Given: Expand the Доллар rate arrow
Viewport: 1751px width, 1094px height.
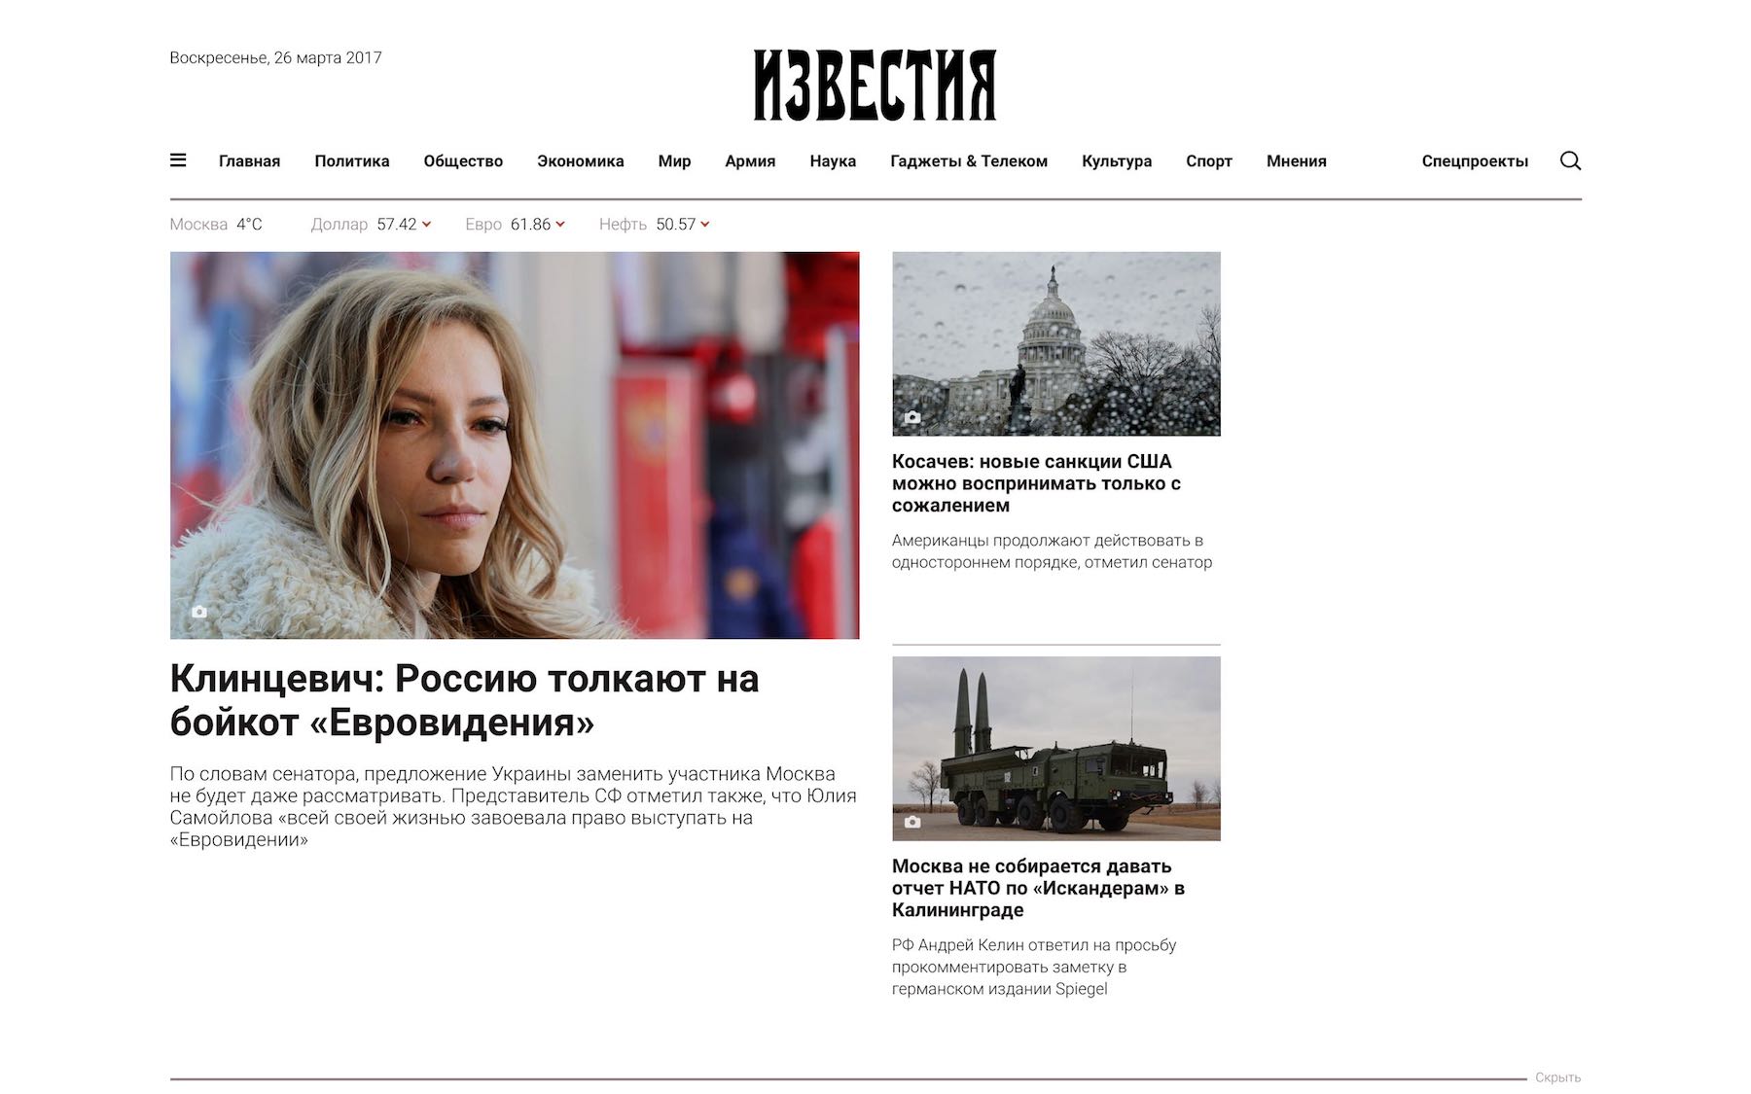Looking at the screenshot, I should click(x=427, y=225).
